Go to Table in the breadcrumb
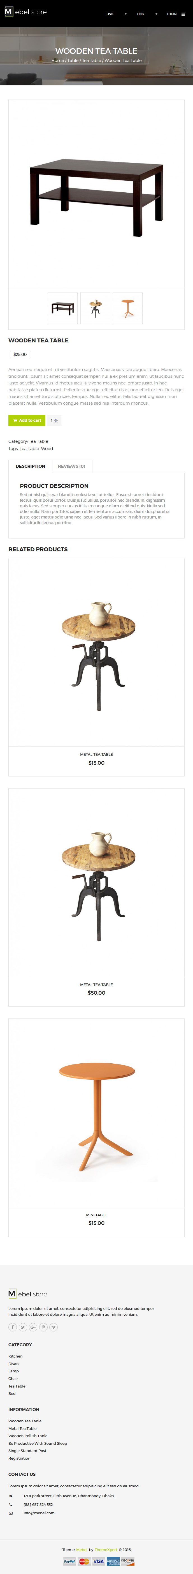 (73, 61)
